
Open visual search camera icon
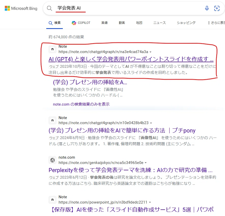pos(217,8)
